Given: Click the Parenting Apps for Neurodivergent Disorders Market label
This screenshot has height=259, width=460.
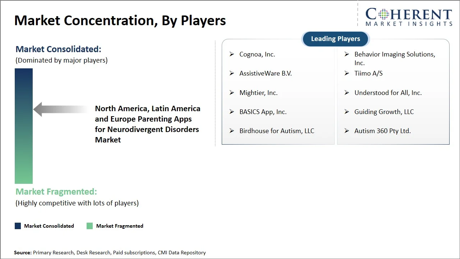Looking at the screenshot, I should pos(148,124).
